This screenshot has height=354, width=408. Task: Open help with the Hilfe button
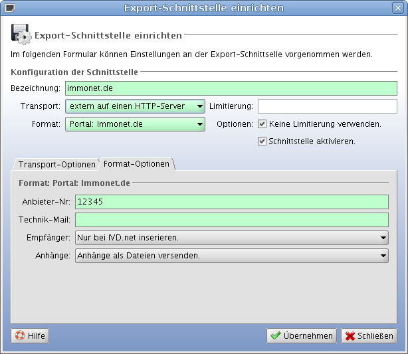pyautogui.click(x=30, y=336)
